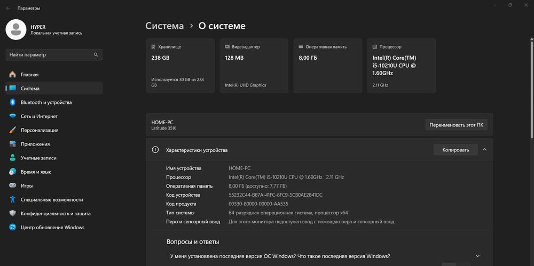Screen dimensions: 534x266
Task: Click the О системе page heading
Action: coord(222,26)
